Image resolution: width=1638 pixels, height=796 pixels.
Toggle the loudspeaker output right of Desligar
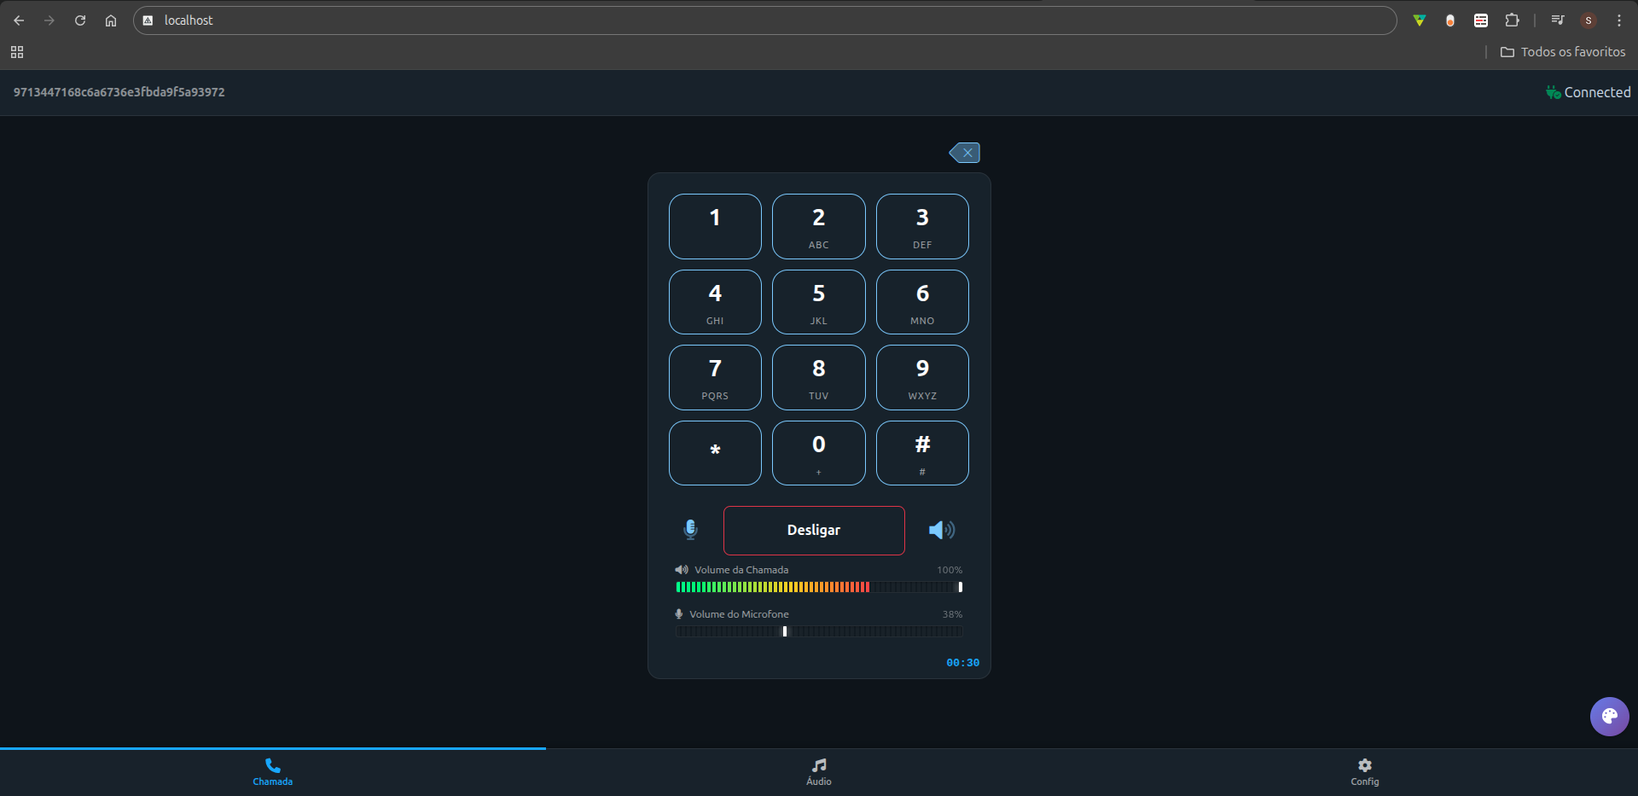click(941, 530)
